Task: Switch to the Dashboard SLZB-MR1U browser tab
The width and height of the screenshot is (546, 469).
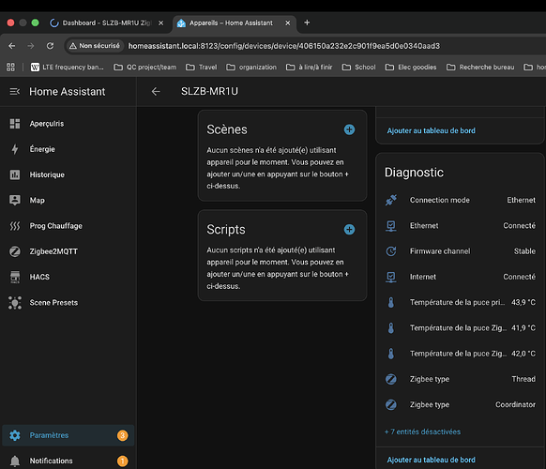Action: point(107,23)
